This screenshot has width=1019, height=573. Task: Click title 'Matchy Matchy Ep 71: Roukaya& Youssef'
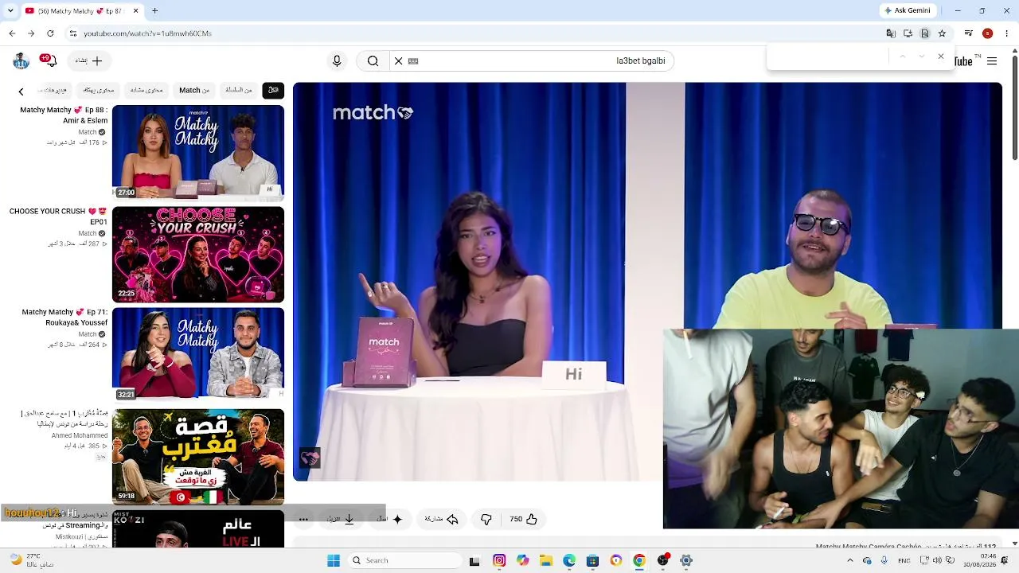64,318
